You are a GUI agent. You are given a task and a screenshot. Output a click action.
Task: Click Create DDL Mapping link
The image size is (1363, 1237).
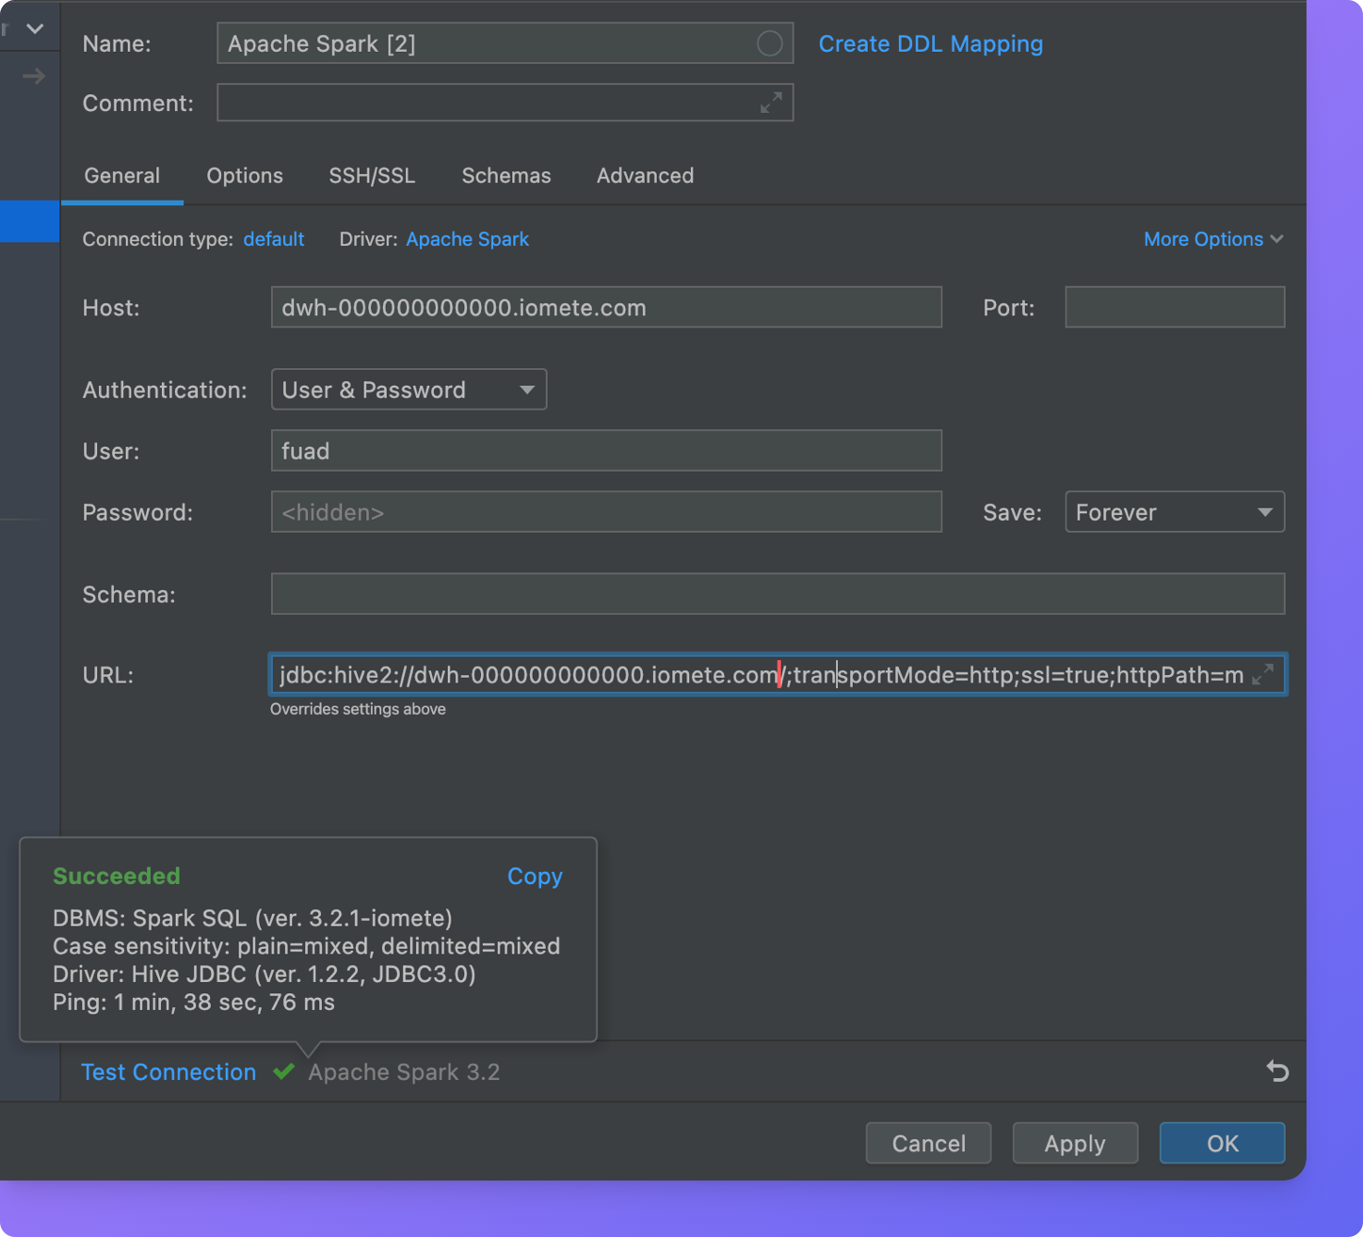click(930, 44)
